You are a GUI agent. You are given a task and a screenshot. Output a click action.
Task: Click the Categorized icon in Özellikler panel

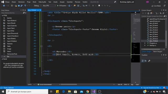click(x=143, y=61)
